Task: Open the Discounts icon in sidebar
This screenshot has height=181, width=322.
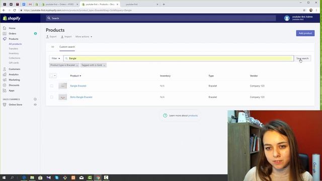Action: [5, 85]
